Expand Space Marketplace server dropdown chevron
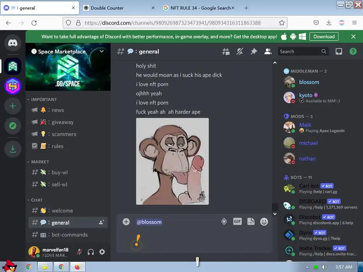This screenshot has height=272, width=363. click(102, 51)
